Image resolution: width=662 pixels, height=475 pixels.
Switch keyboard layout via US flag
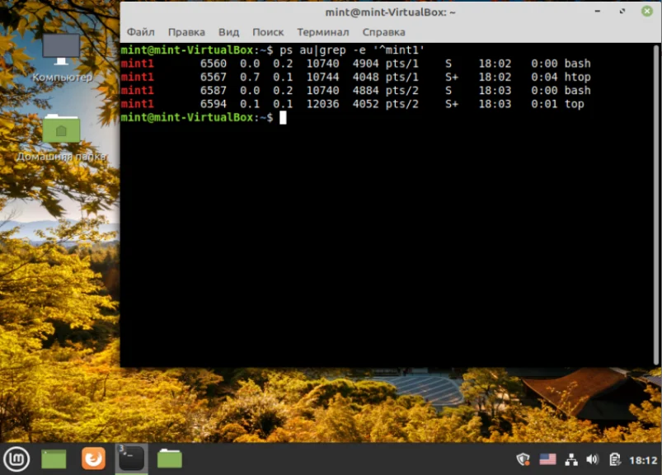[x=547, y=459]
